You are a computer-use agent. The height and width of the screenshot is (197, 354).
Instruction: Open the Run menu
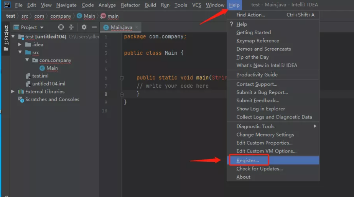coord(165,5)
